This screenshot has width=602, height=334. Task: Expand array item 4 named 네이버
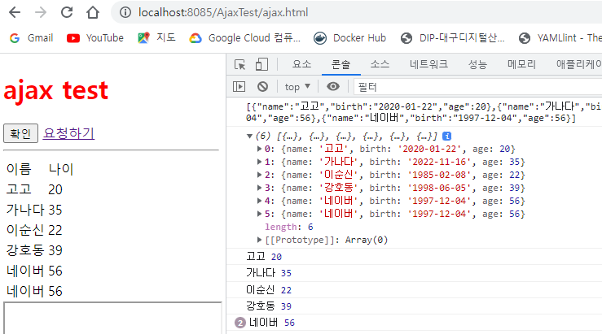click(260, 201)
